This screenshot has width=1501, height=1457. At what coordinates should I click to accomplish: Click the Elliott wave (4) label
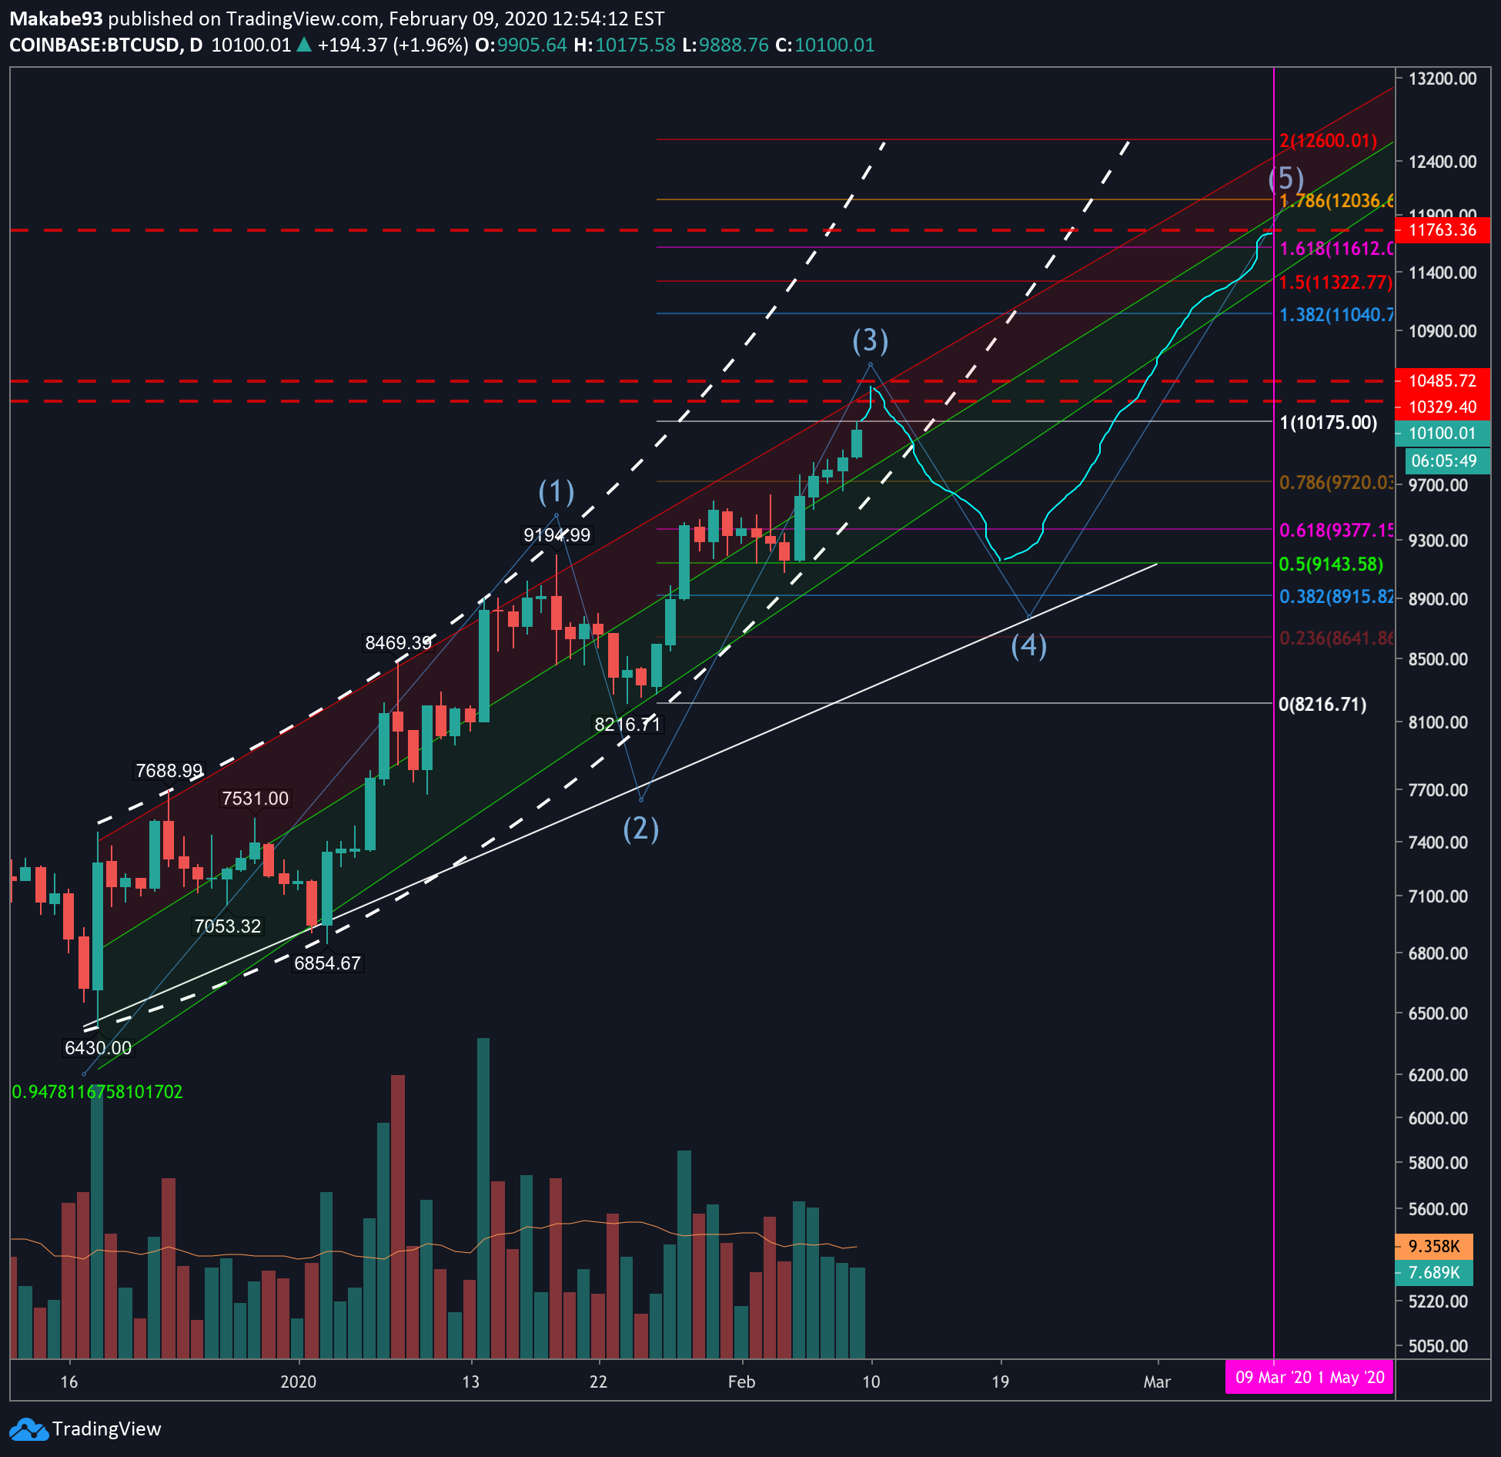(x=1028, y=645)
